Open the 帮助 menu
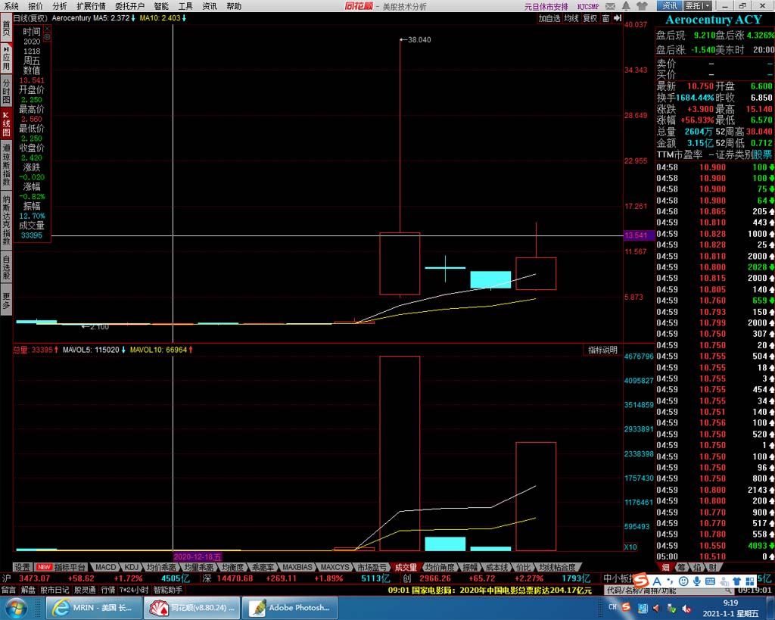The image size is (775, 620). pyautogui.click(x=234, y=6)
